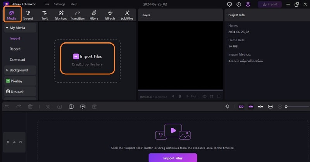Switch to the Filters tab

click(x=94, y=15)
